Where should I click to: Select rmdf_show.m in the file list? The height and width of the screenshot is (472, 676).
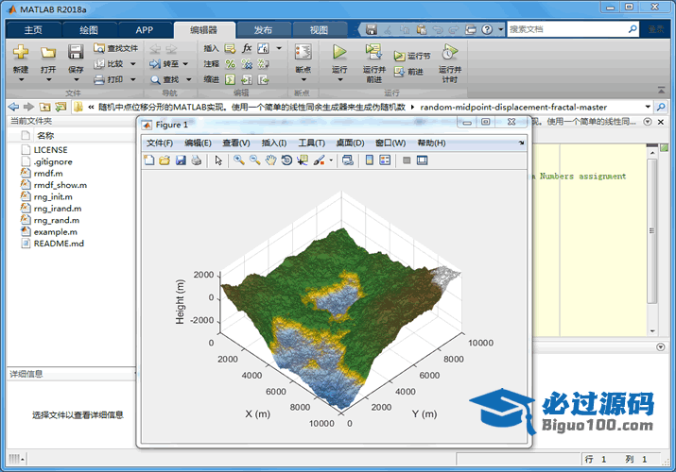pos(61,185)
